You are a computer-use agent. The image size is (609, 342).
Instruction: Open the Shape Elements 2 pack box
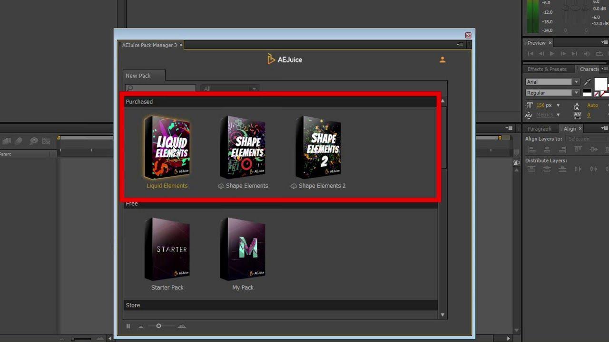tap(318, 147)
